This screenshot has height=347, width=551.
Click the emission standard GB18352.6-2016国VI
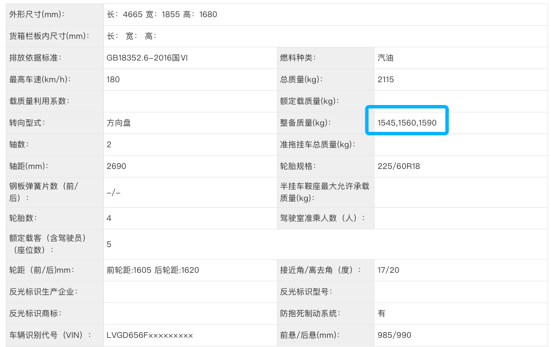click(x=147, y=58)
